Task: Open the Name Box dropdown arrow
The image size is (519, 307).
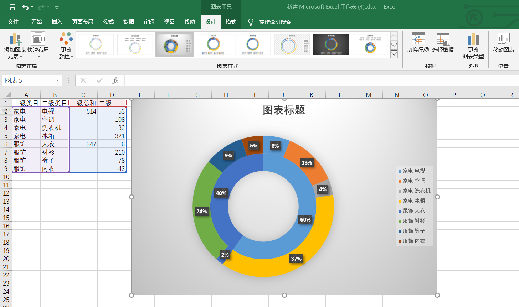Action: (58, 80)
